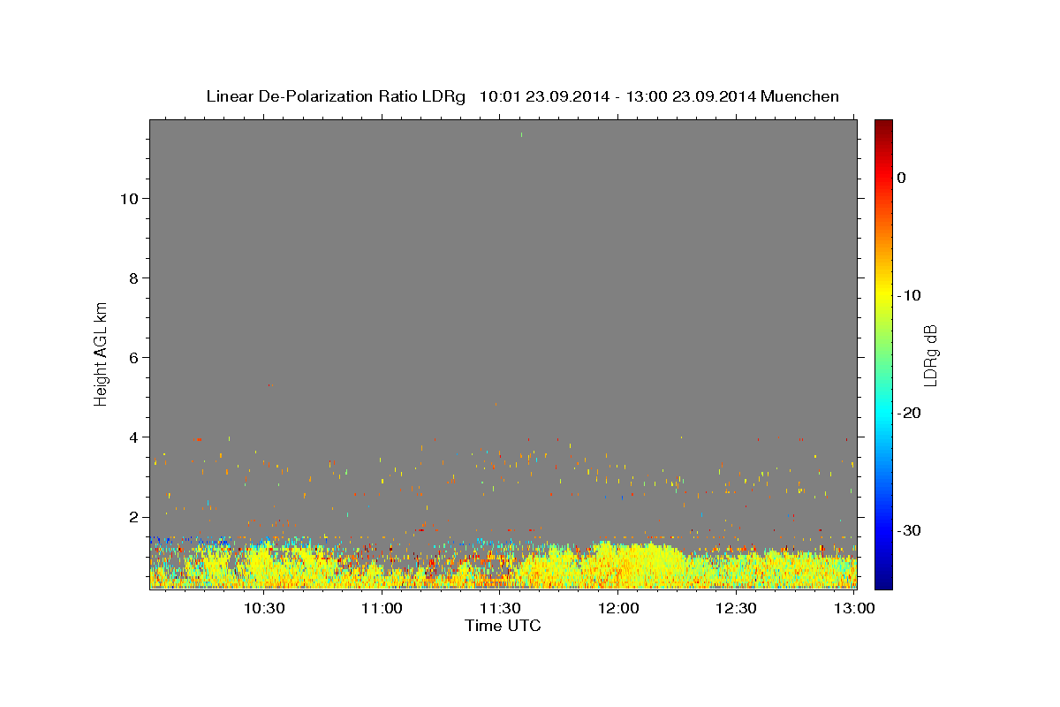
Task: Click the end time '13:00 23.09.2014' in the title
Action: [691, 96]
